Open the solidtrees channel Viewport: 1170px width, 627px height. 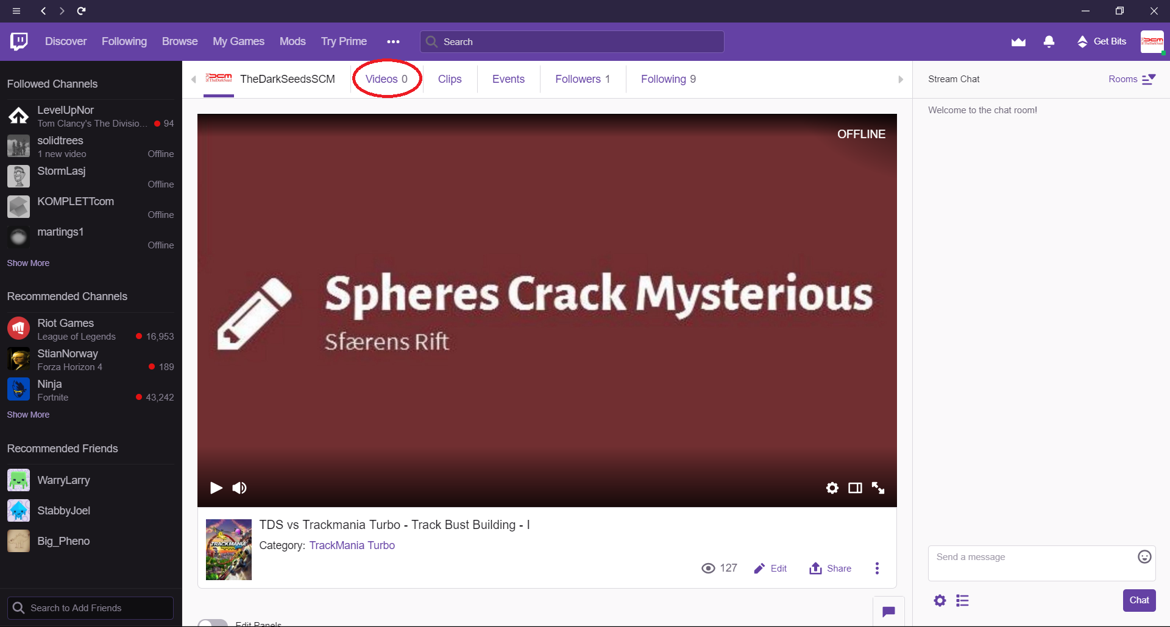[91, 147]
